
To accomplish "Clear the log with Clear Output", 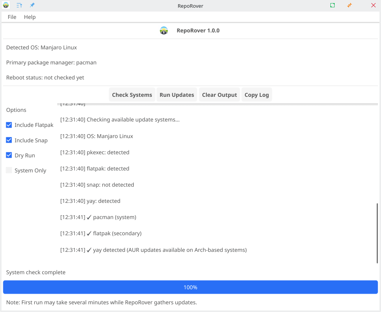I will 219,95.
